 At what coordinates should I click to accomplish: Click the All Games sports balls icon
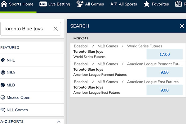(80, 4)
